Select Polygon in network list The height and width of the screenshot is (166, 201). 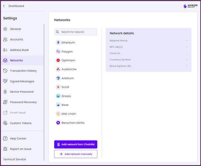pyautogui.click(x=76, y=51)
